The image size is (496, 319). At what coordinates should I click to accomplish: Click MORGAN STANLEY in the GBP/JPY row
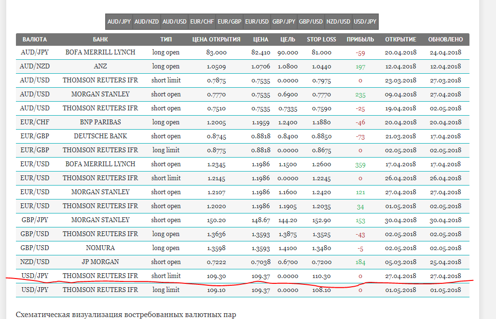100,220
